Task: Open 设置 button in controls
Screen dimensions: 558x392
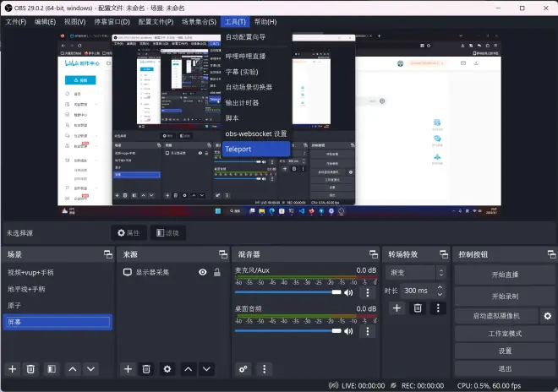Action: (505, 351)
